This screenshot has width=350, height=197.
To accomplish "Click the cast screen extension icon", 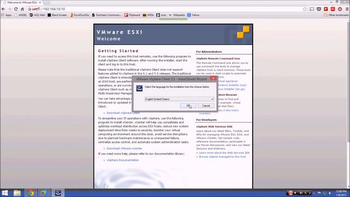I will point(312,9).
